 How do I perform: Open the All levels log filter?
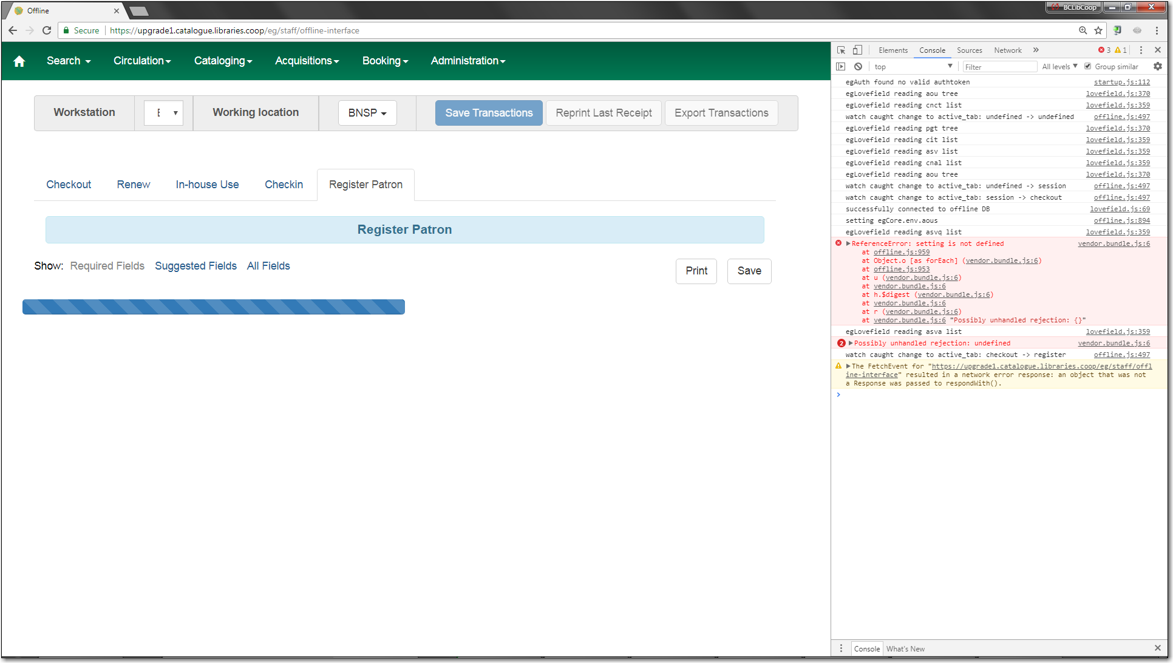pyautogui.click(x=1059, y=67)
